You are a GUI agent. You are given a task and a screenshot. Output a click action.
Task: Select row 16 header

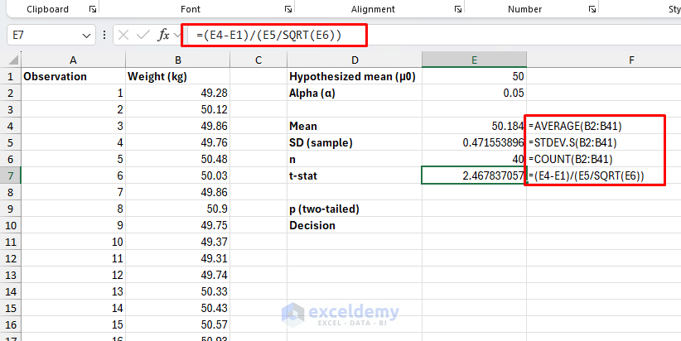pos(11,324)
